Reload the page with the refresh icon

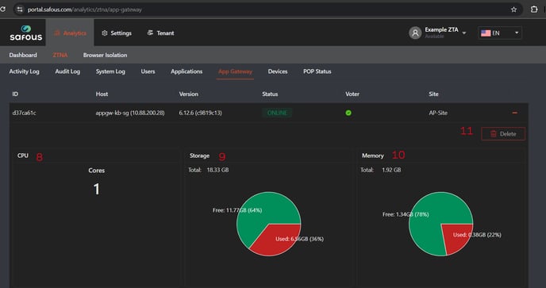coord(2,10)
